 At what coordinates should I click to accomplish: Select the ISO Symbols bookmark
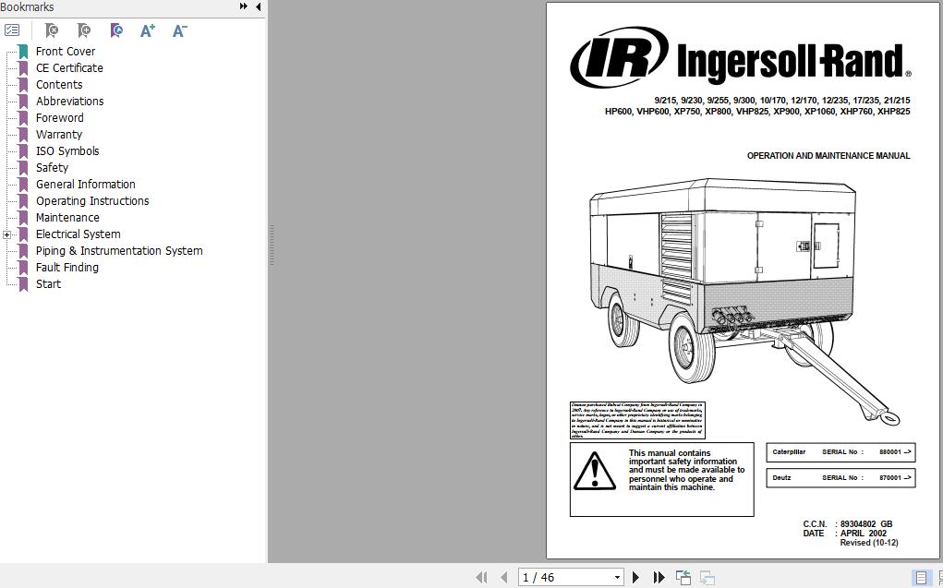click(x=67, y=150)
